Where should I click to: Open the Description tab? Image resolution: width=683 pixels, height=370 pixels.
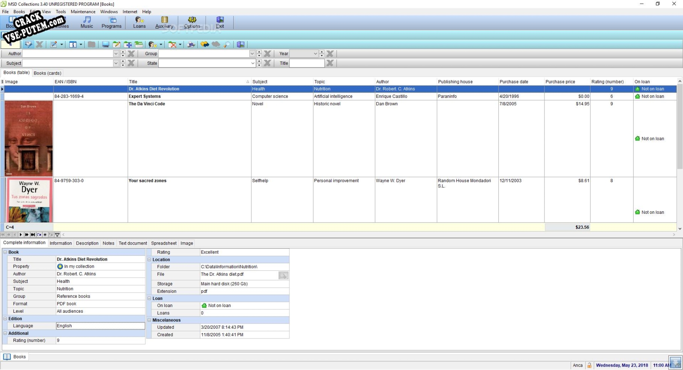click(87, 243)
